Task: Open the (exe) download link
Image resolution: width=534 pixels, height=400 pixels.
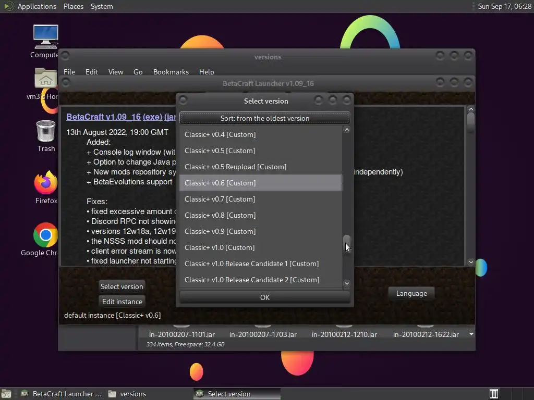Action: [152, 117]
